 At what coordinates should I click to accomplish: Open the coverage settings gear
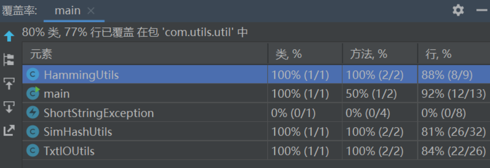[x=458, y=10]
